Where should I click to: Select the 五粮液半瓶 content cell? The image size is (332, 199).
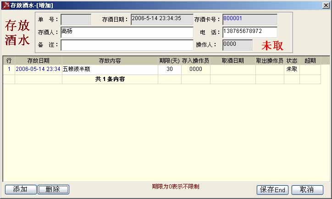coord(110,70)
